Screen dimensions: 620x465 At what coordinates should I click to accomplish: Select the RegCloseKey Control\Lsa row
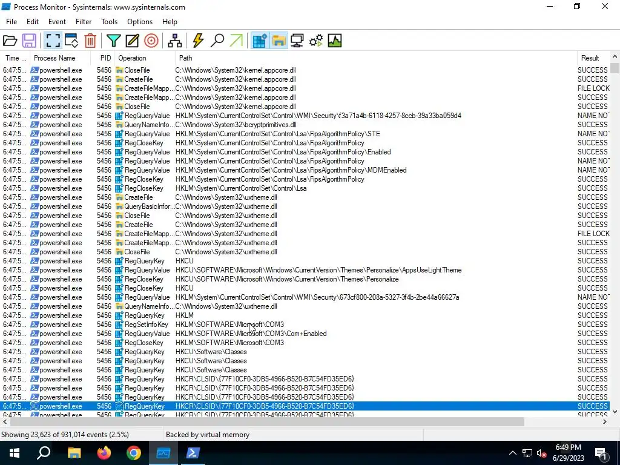305,188
